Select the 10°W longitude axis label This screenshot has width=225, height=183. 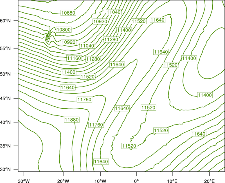(100, 181)
